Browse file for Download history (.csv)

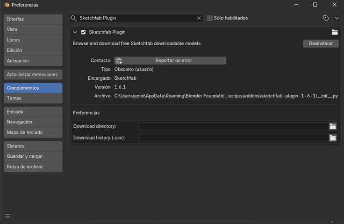pyautogui.click(x=333, y=138)
